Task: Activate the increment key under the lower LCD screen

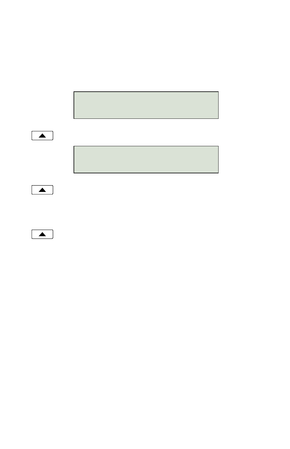Action: [42, 190]
